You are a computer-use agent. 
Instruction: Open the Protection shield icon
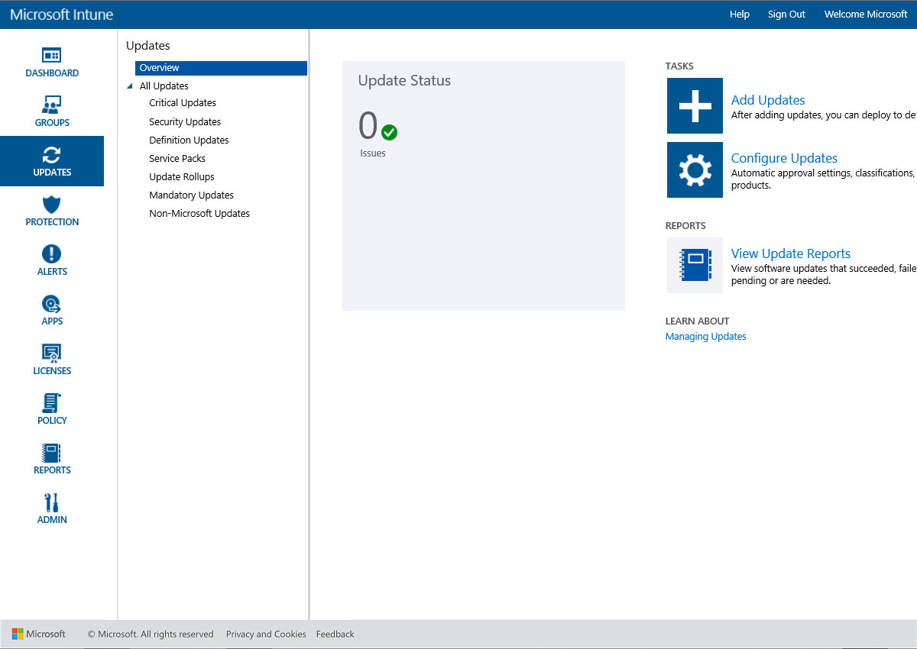(52, 205)
